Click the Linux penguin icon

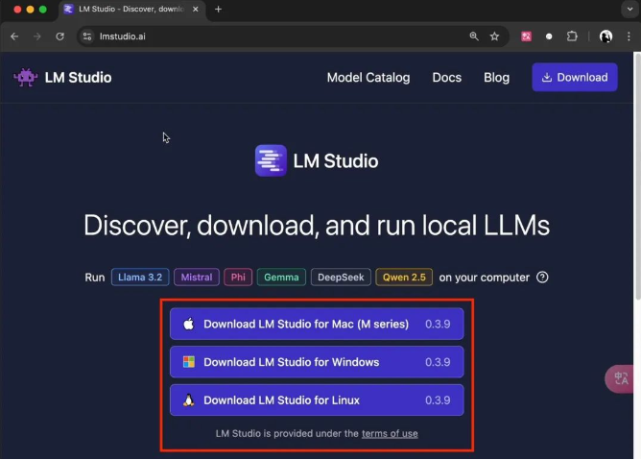click(x=188, y=399)
